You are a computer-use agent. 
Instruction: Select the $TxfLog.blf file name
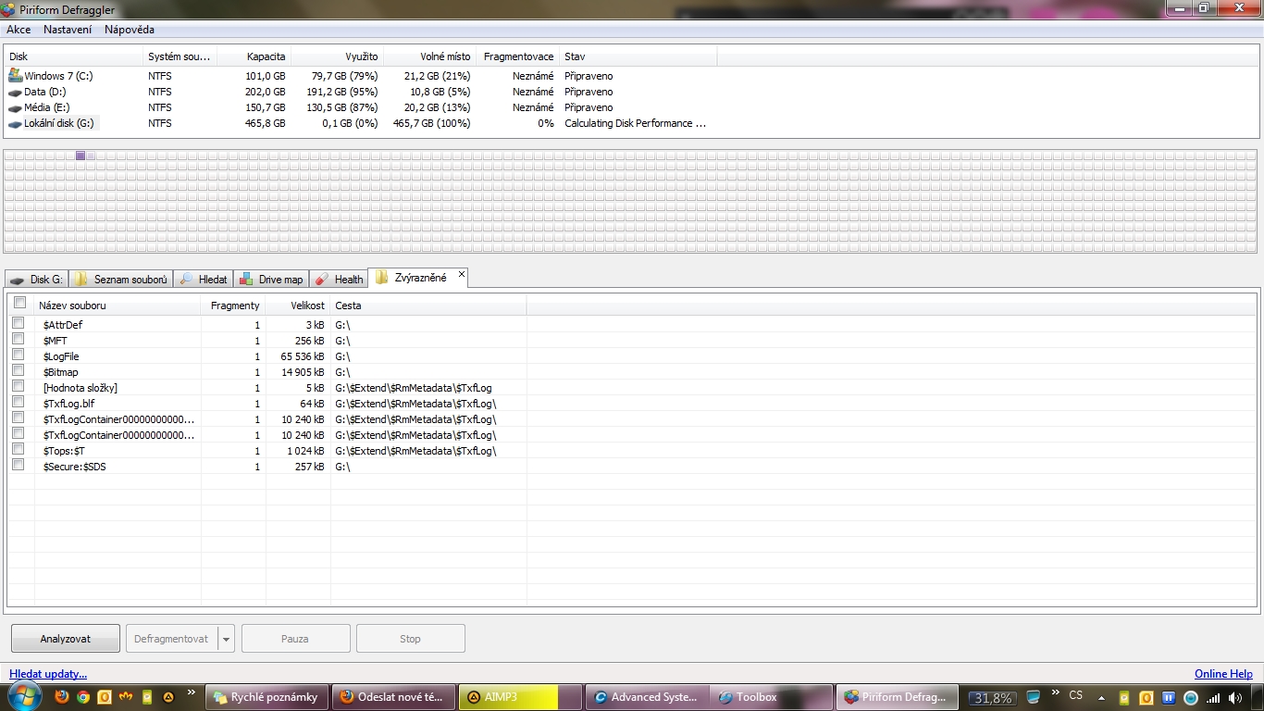(x=68, y=404)
